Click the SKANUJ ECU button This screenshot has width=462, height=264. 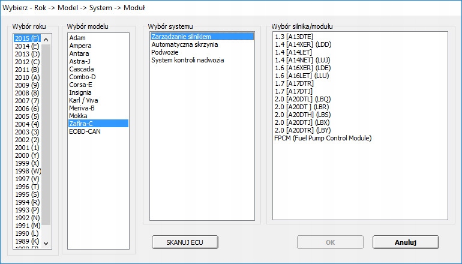[x=184, y=242]
